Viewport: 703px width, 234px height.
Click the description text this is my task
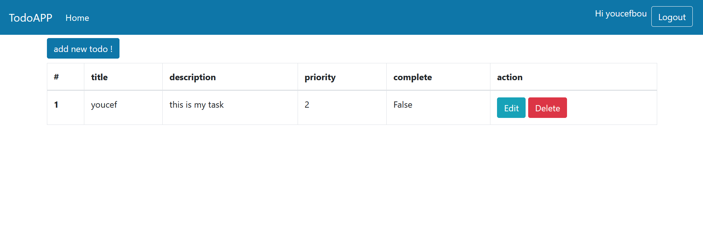(x=196, y=104)
